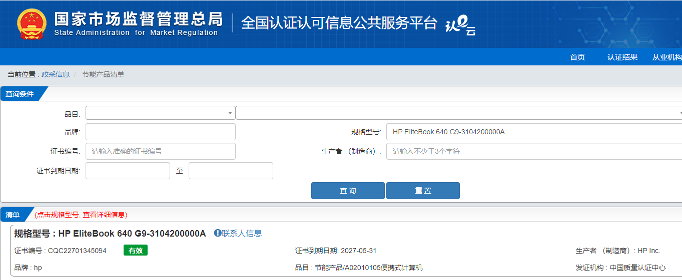
Task: Select the certificate expiry end date field
Action: pos(231,171)
